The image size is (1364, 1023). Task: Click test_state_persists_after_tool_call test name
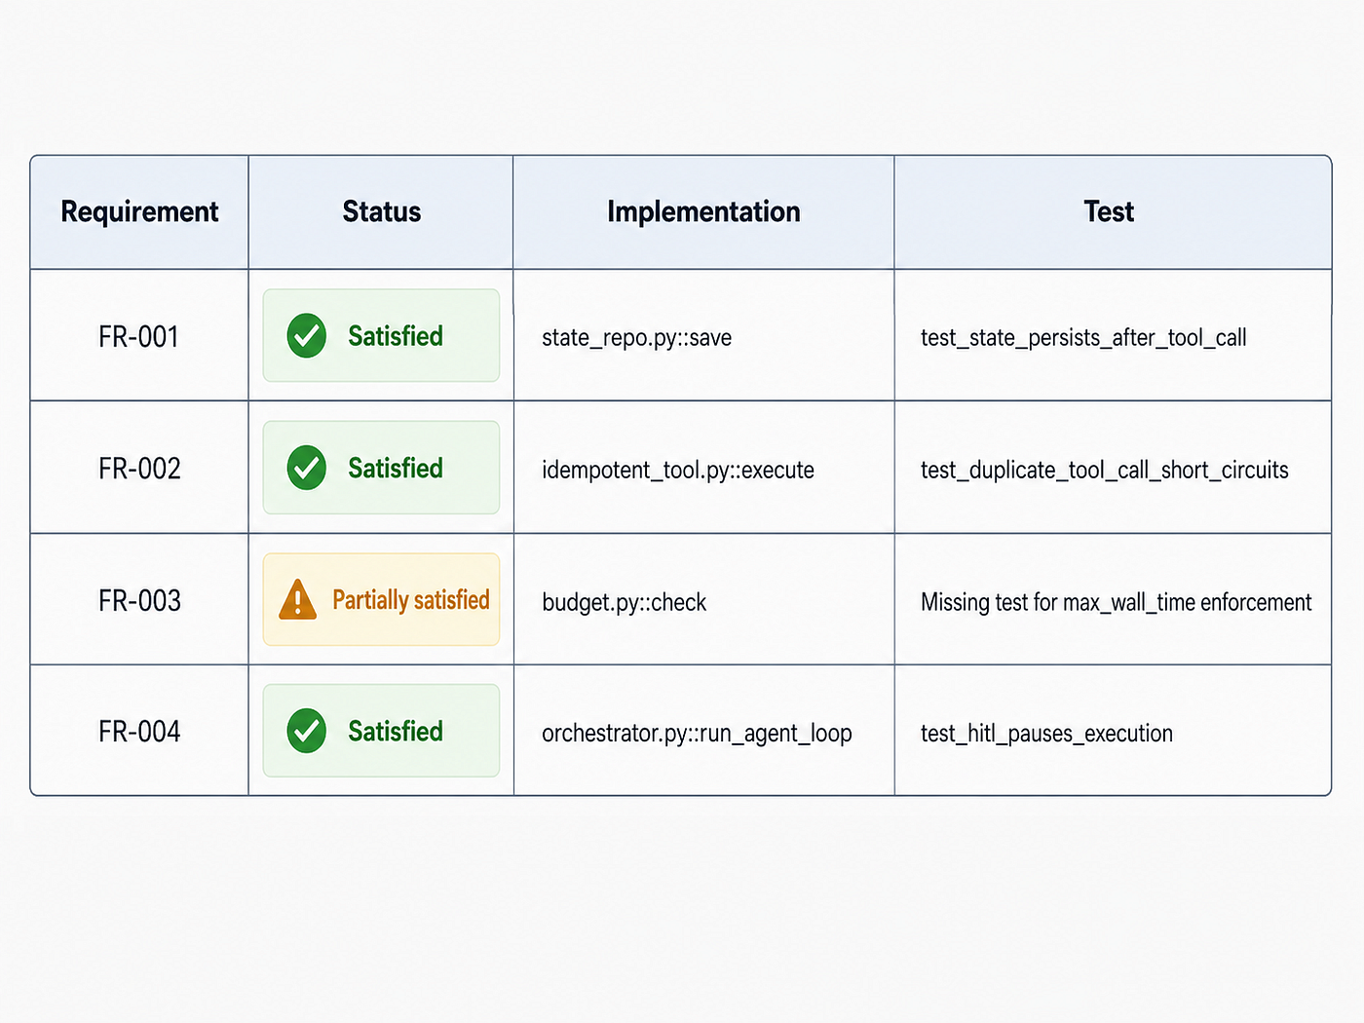[x=1083, y=338]
